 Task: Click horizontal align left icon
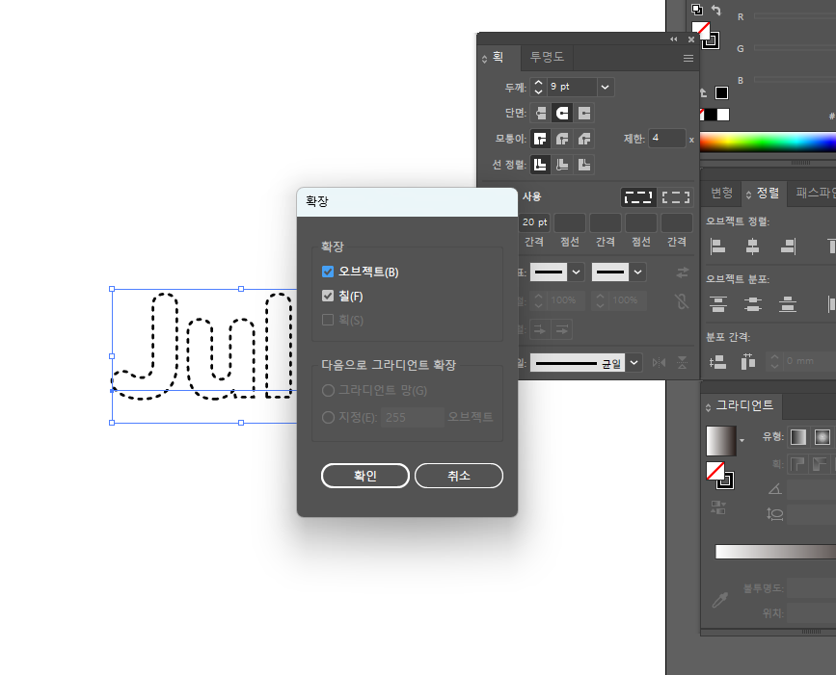pyautogui.click(x=718, y=246)
